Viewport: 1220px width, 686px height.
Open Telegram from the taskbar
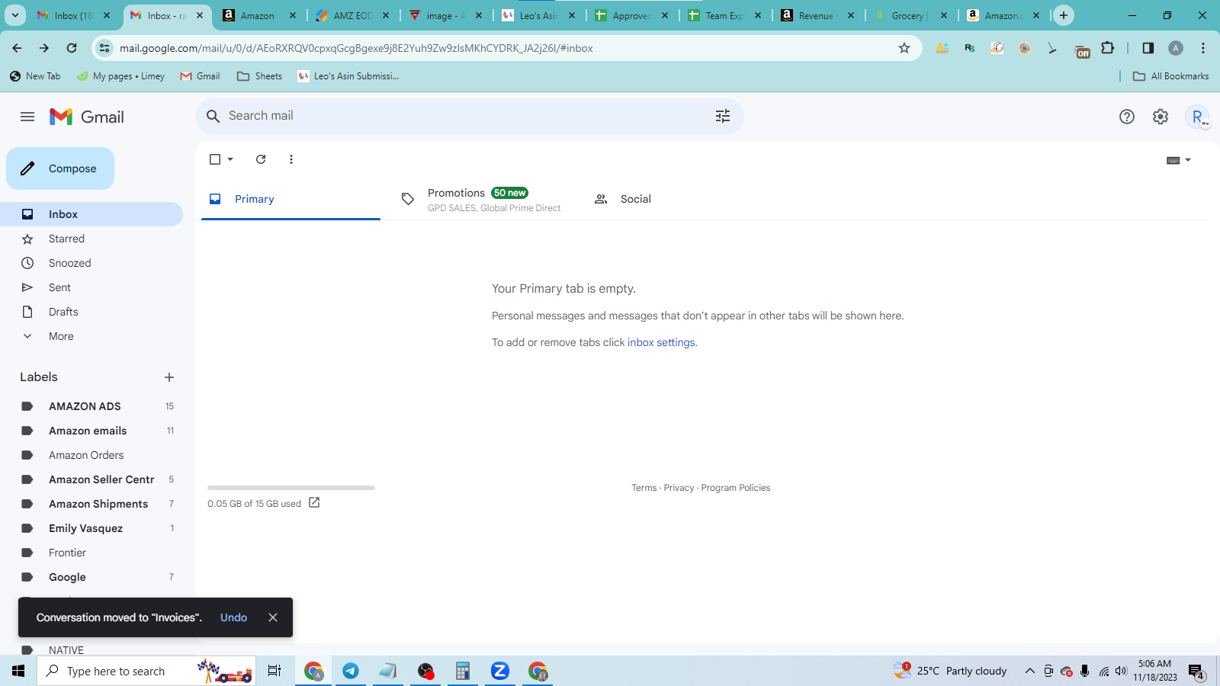[x=351, y=671]
